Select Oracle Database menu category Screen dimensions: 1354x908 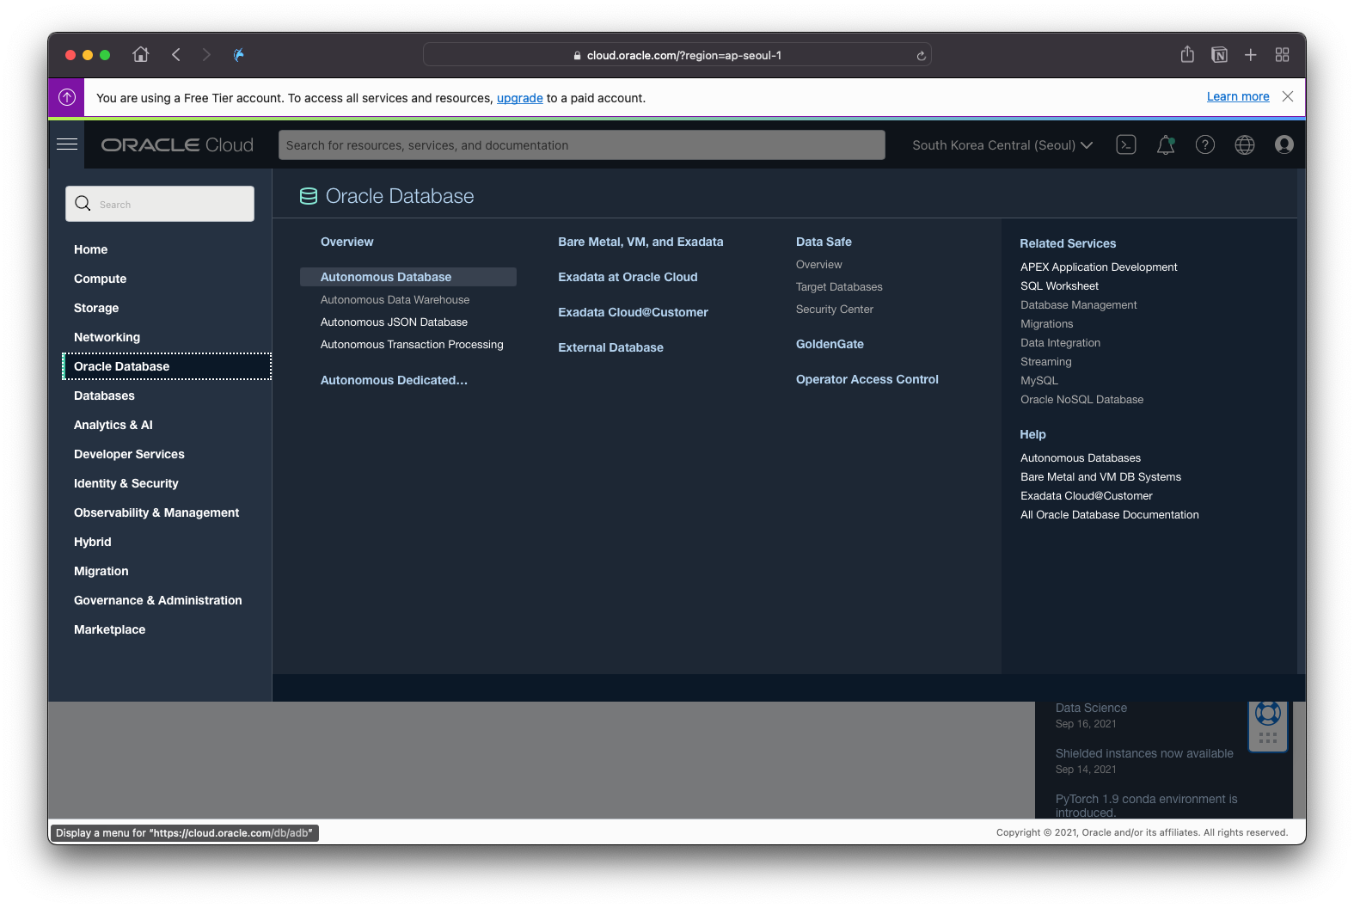click(168, 366)
